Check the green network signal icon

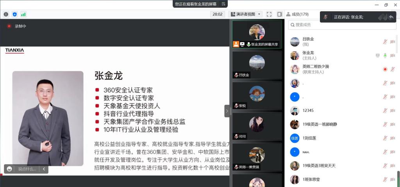click(x=23, y=14)
